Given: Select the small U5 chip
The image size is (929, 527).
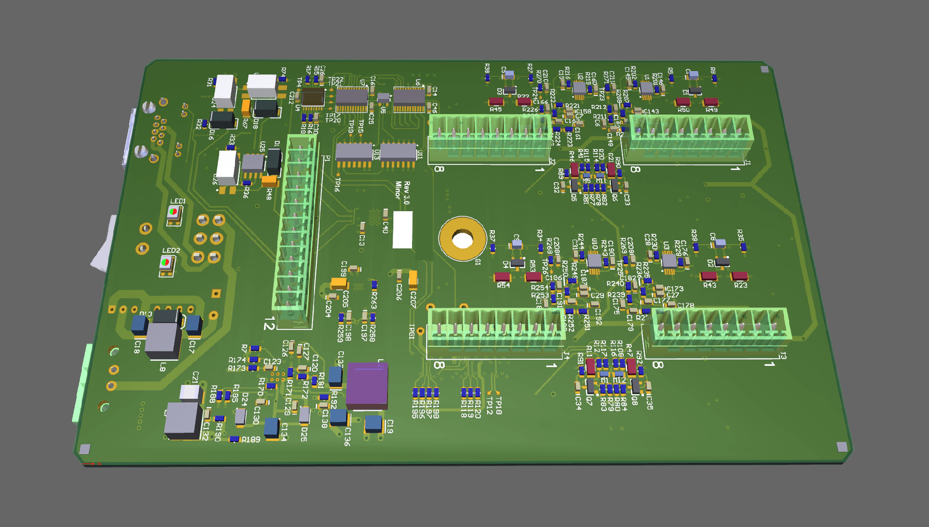Looking at the screenshot, I should (x=383, y=98).
